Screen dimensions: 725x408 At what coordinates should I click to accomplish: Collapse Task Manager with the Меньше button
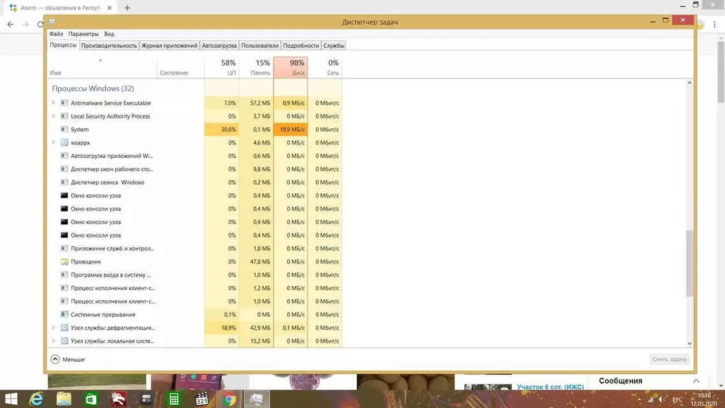point(68,360)
